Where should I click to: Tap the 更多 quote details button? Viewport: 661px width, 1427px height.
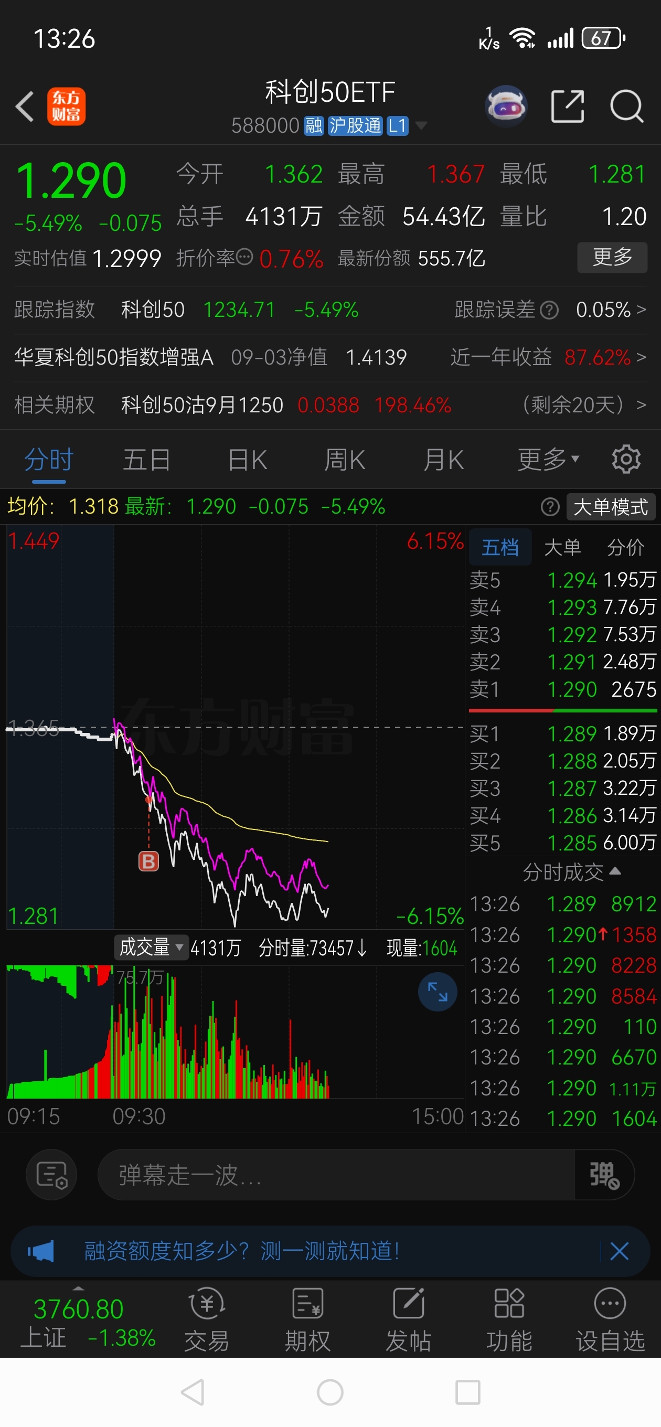point(612,258)
